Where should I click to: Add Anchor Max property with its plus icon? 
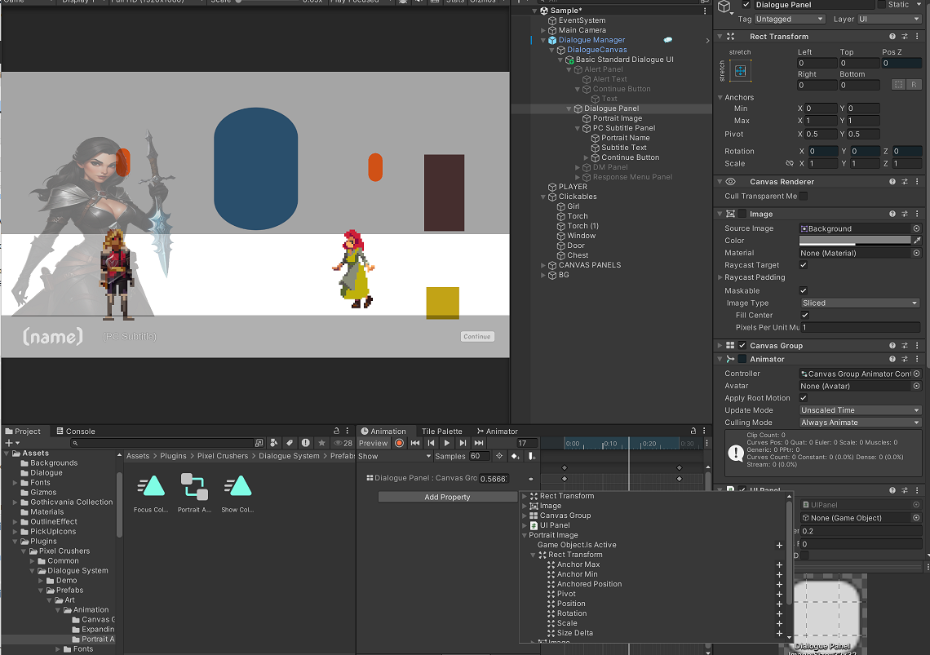point(779,564)
